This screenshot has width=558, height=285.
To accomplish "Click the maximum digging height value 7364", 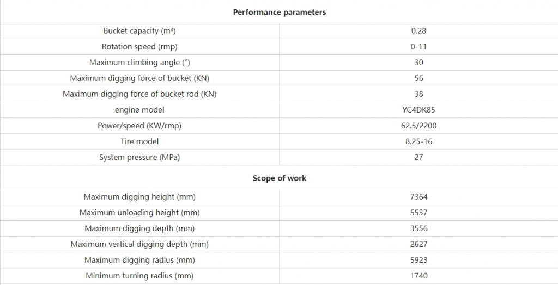I will pos(418,197).
